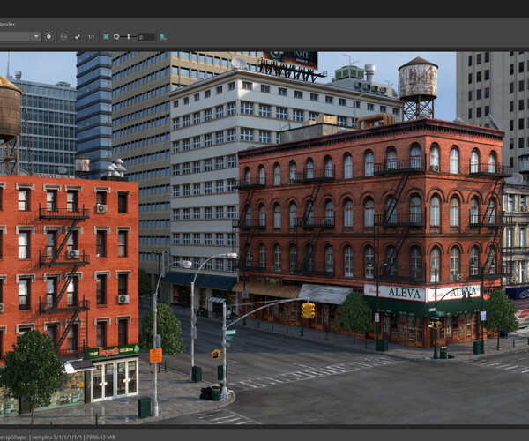Expand the AOV dropdown arrow
Viewport: 529px width, 441px height.
tap(36, 36)
